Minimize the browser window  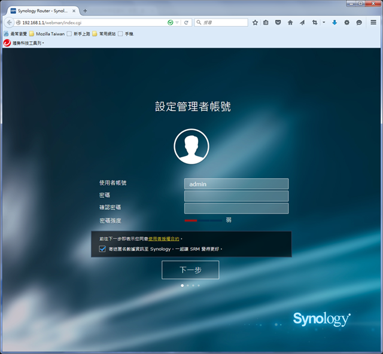click(x=351, y=4)
